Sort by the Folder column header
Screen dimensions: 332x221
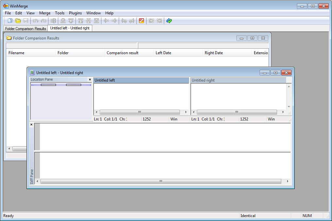tap(80, 53)
